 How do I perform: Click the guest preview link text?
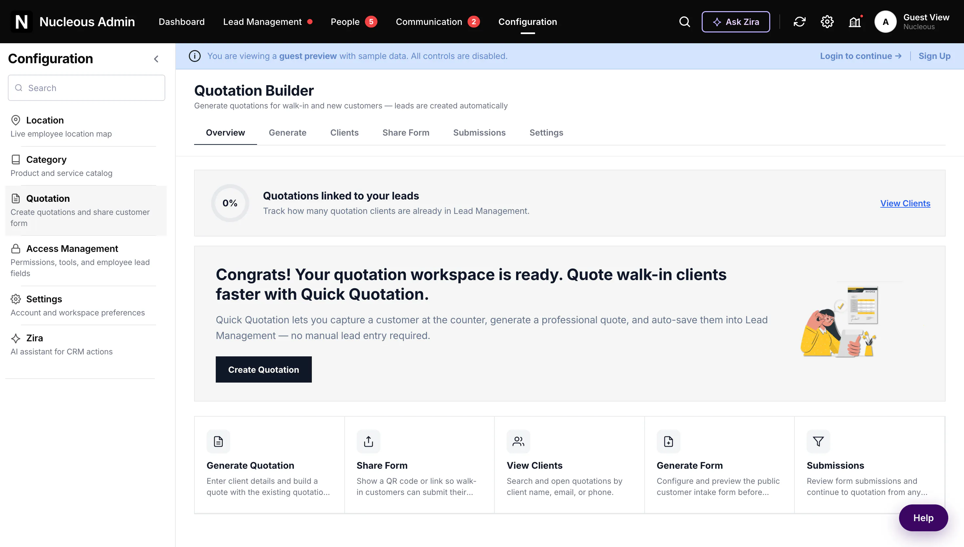click(308, 56)
